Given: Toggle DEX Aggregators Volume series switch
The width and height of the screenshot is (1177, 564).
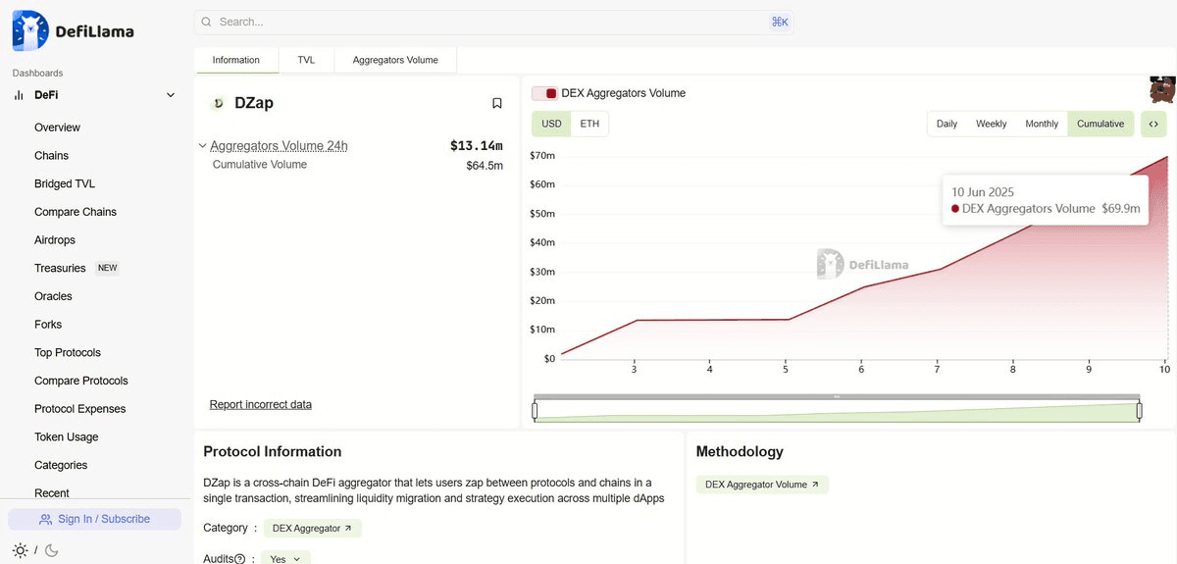Looking at the screenshot, I should click(x=544, y=93).
